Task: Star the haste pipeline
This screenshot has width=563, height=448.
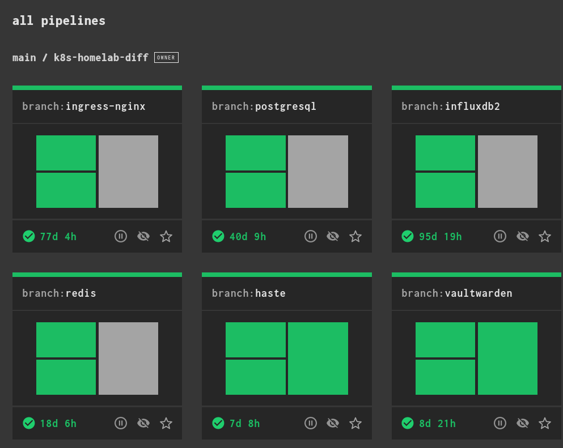Action: pyautogui.click(x=355, y=423)
